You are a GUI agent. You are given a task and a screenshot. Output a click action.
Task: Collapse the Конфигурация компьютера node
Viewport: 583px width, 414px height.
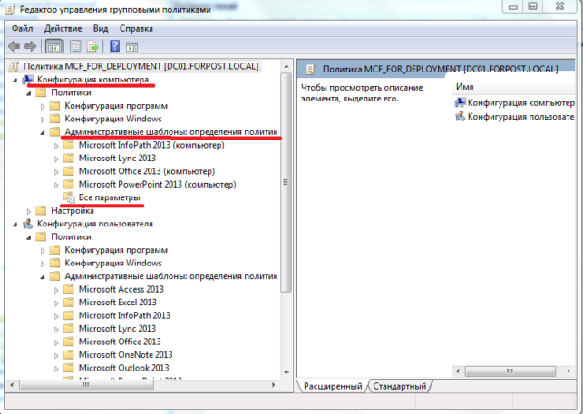15,81
